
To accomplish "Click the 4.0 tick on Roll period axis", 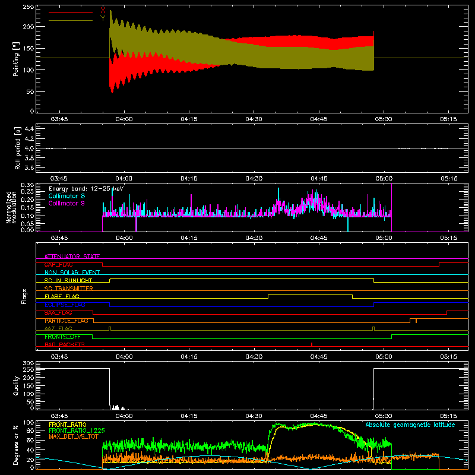I will coord(29,148).
